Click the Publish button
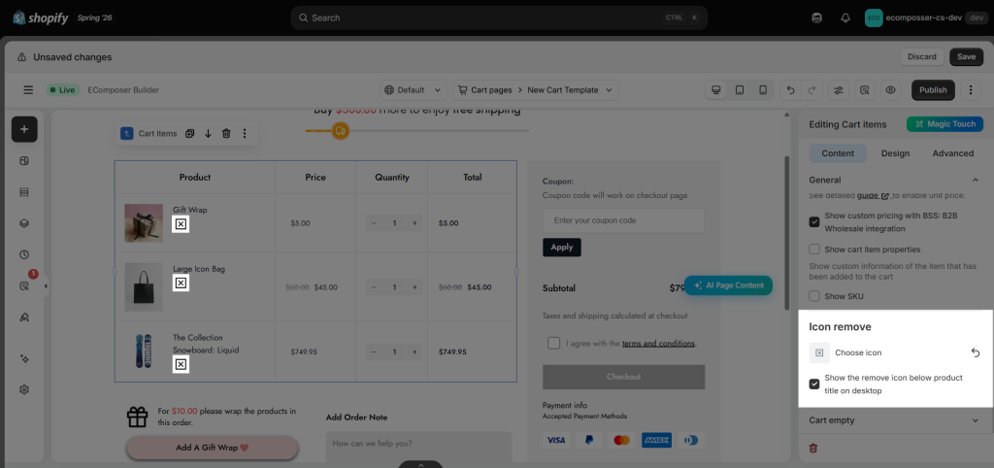This screenshot has height=468, width=994. pyautogui.click(x=933, y=90)
